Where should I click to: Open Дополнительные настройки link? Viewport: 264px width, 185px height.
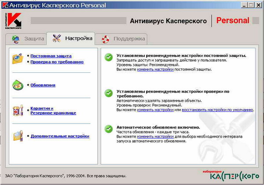click(60, 136)
